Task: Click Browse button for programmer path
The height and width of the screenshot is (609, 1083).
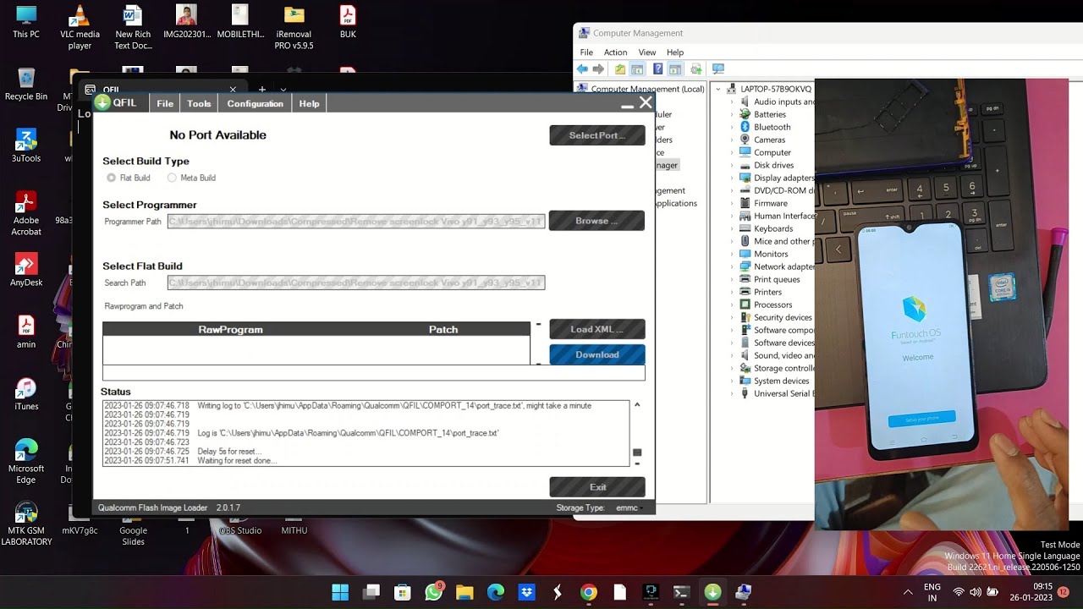Action: [x=596, y=221]
